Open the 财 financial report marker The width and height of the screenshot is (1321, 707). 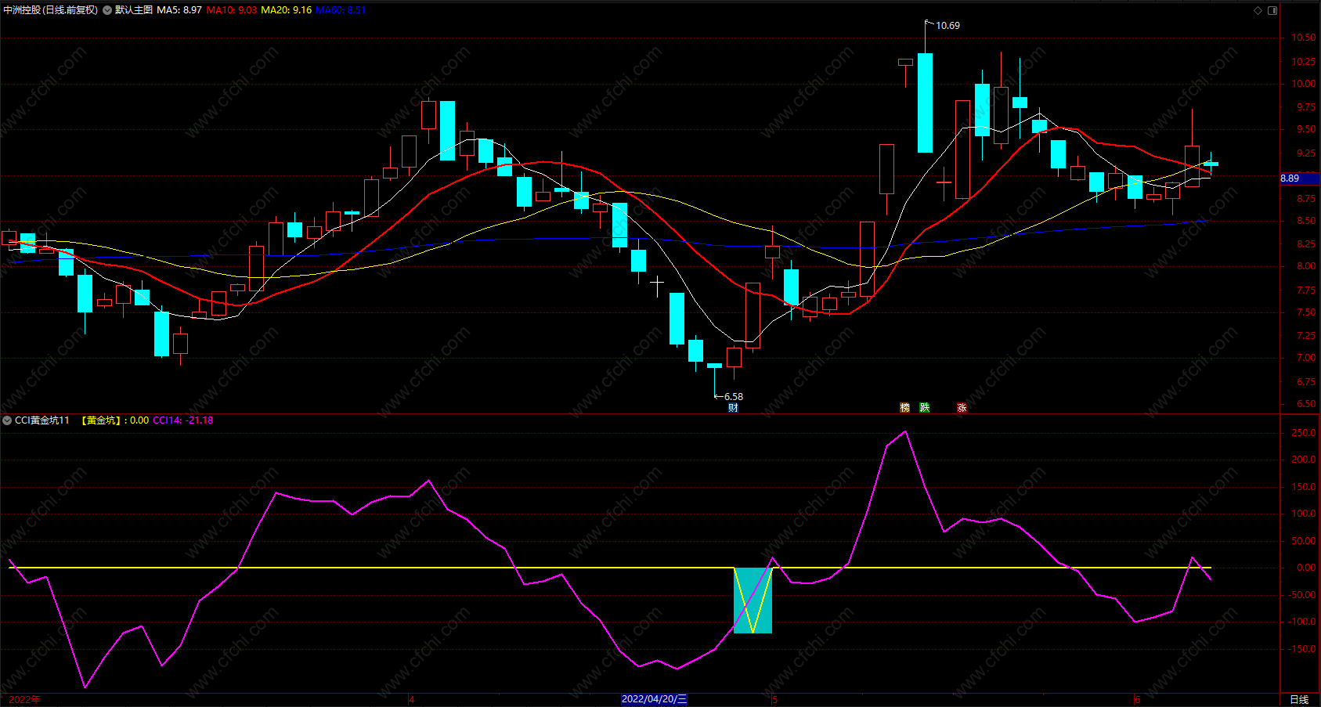(x=733, y=407)
